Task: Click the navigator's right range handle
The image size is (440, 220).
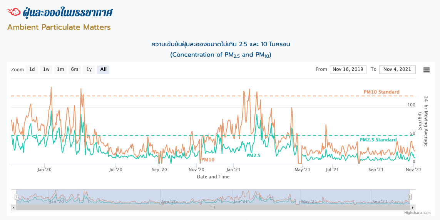Action: (x=410, y=197)
